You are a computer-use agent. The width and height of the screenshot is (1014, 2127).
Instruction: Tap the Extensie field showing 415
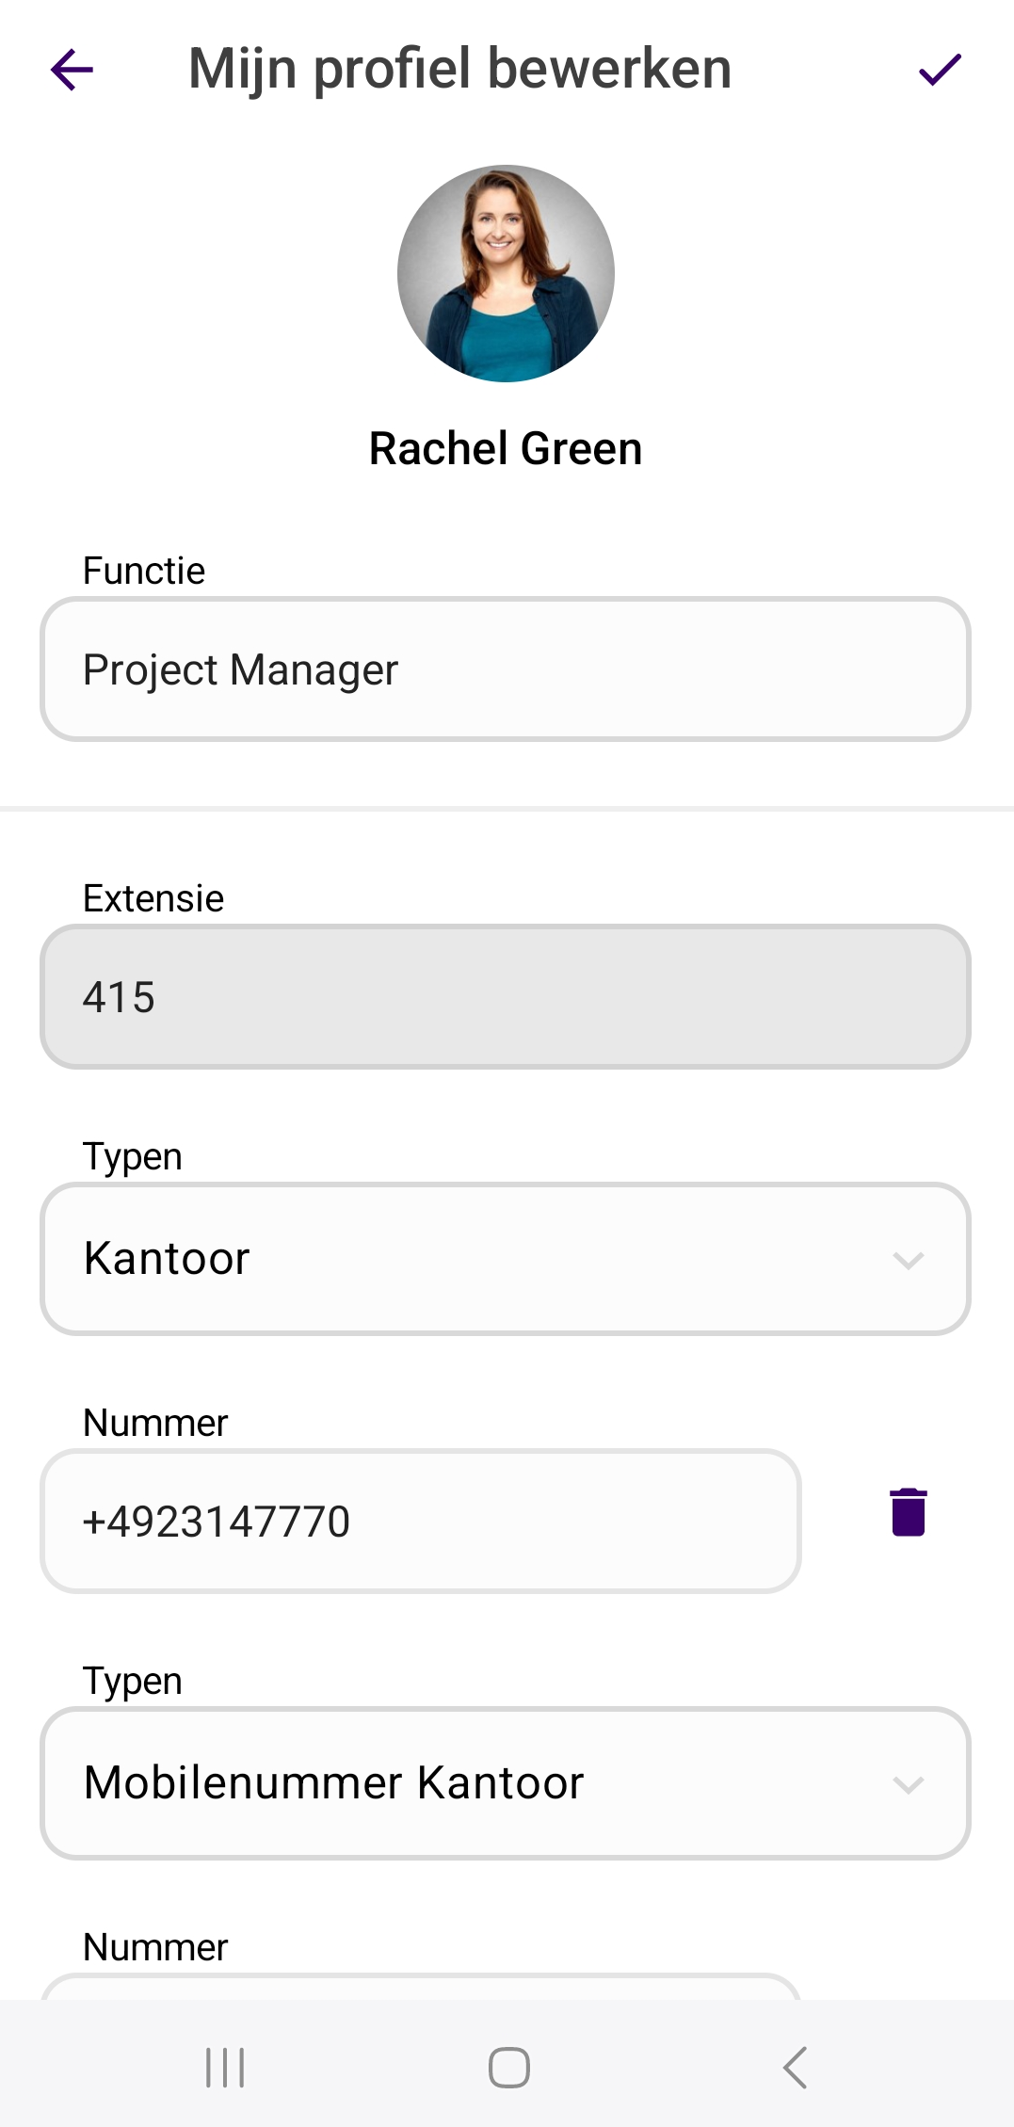505,997
